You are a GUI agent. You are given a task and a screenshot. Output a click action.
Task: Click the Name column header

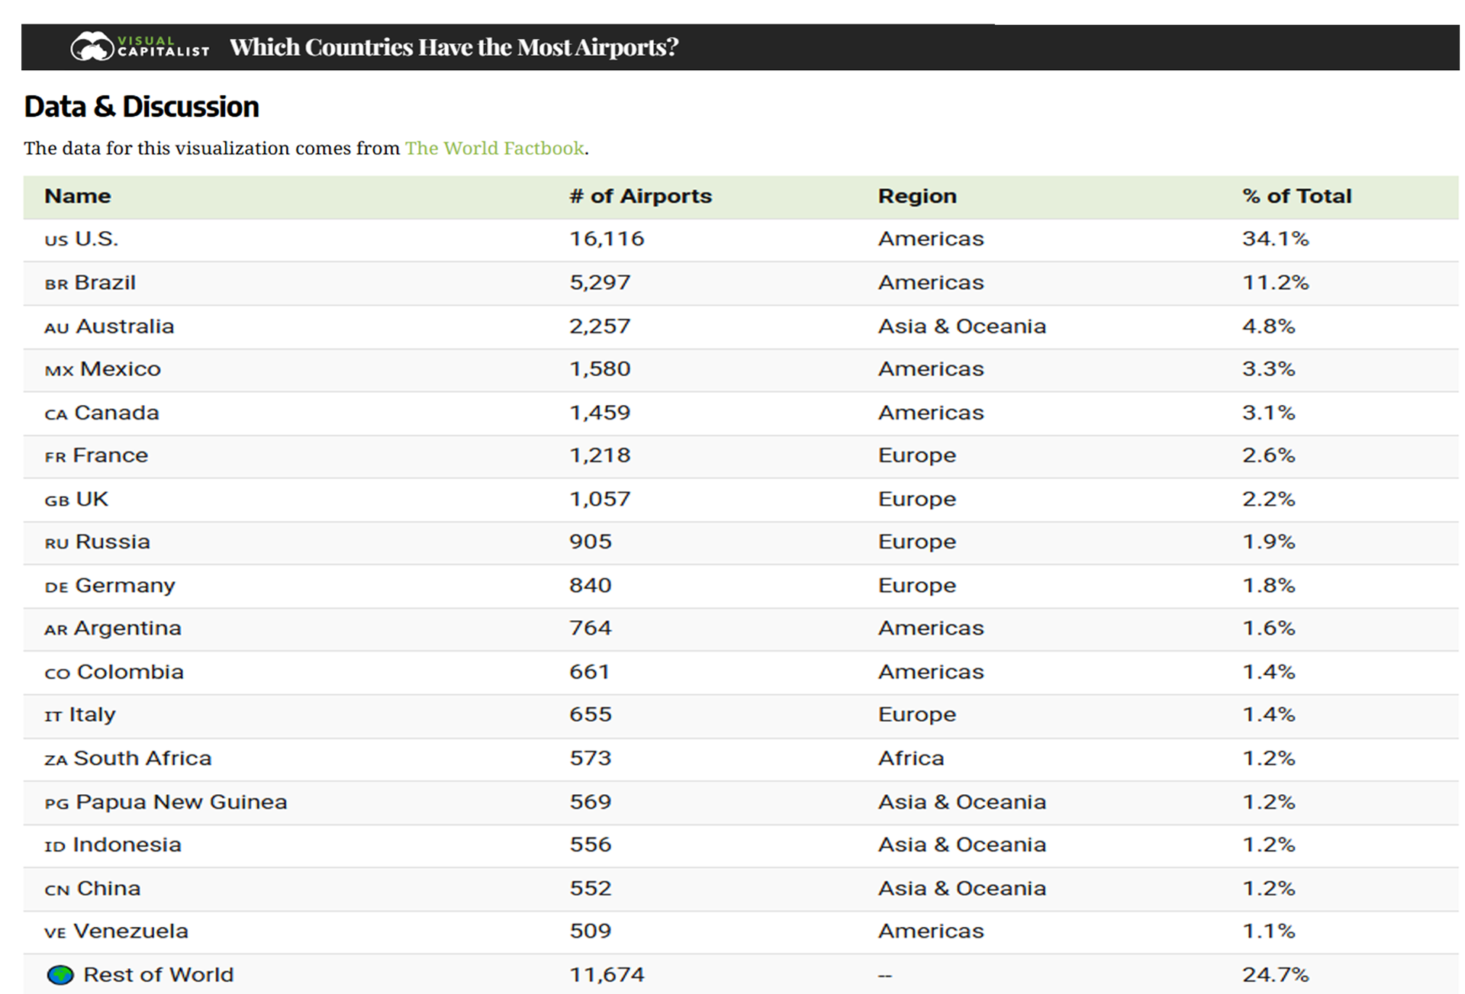point(77,196)
